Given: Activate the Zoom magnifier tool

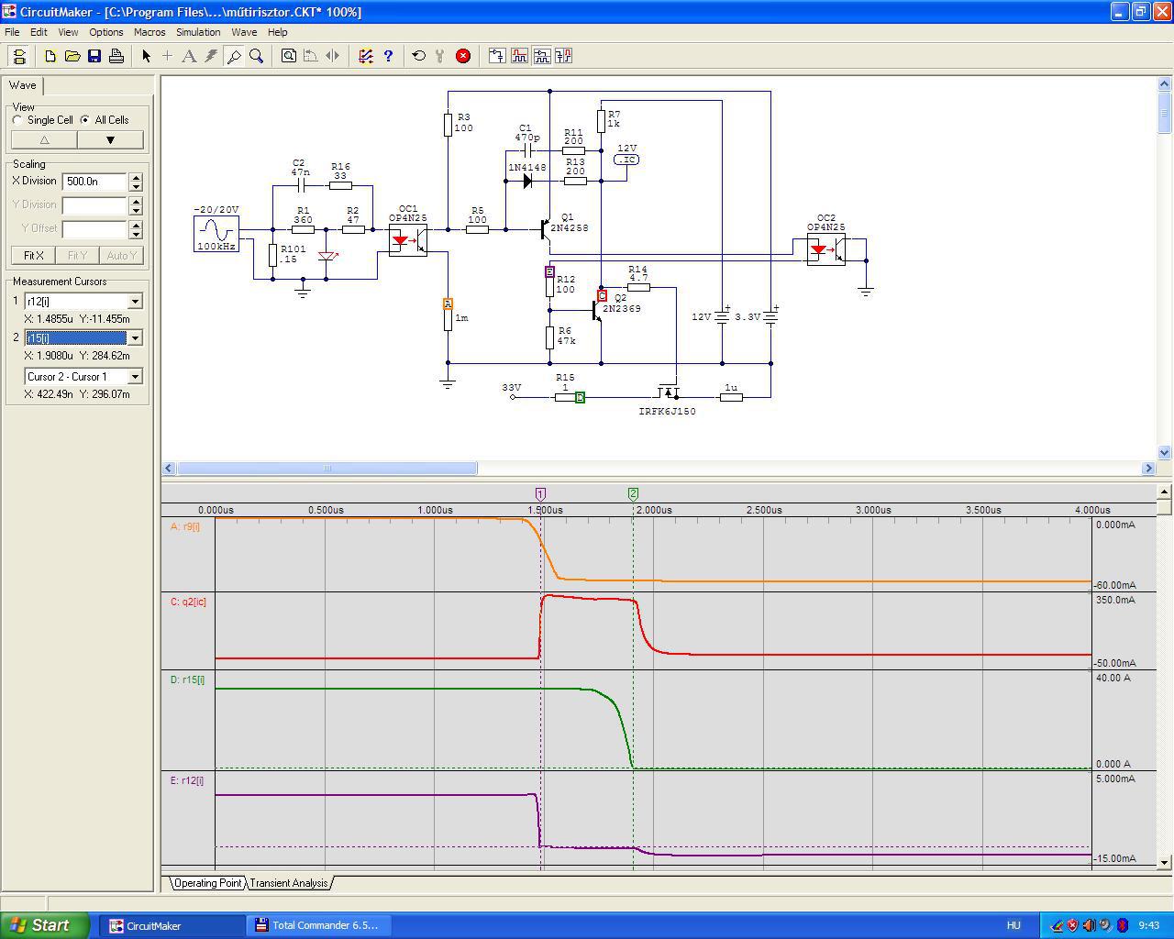Looking at the screenshot, I should tap(257, 56).
